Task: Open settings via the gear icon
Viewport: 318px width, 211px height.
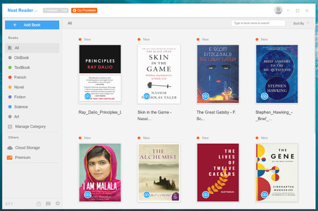Action: coord(58,204)
